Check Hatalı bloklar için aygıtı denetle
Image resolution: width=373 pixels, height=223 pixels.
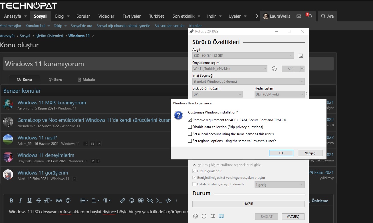[194, 184]
